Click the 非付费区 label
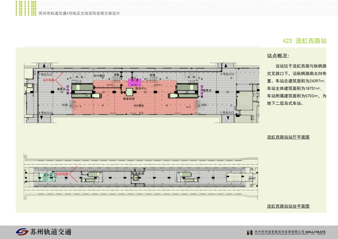This screenshot has height=239, width=338. (99, 76)
